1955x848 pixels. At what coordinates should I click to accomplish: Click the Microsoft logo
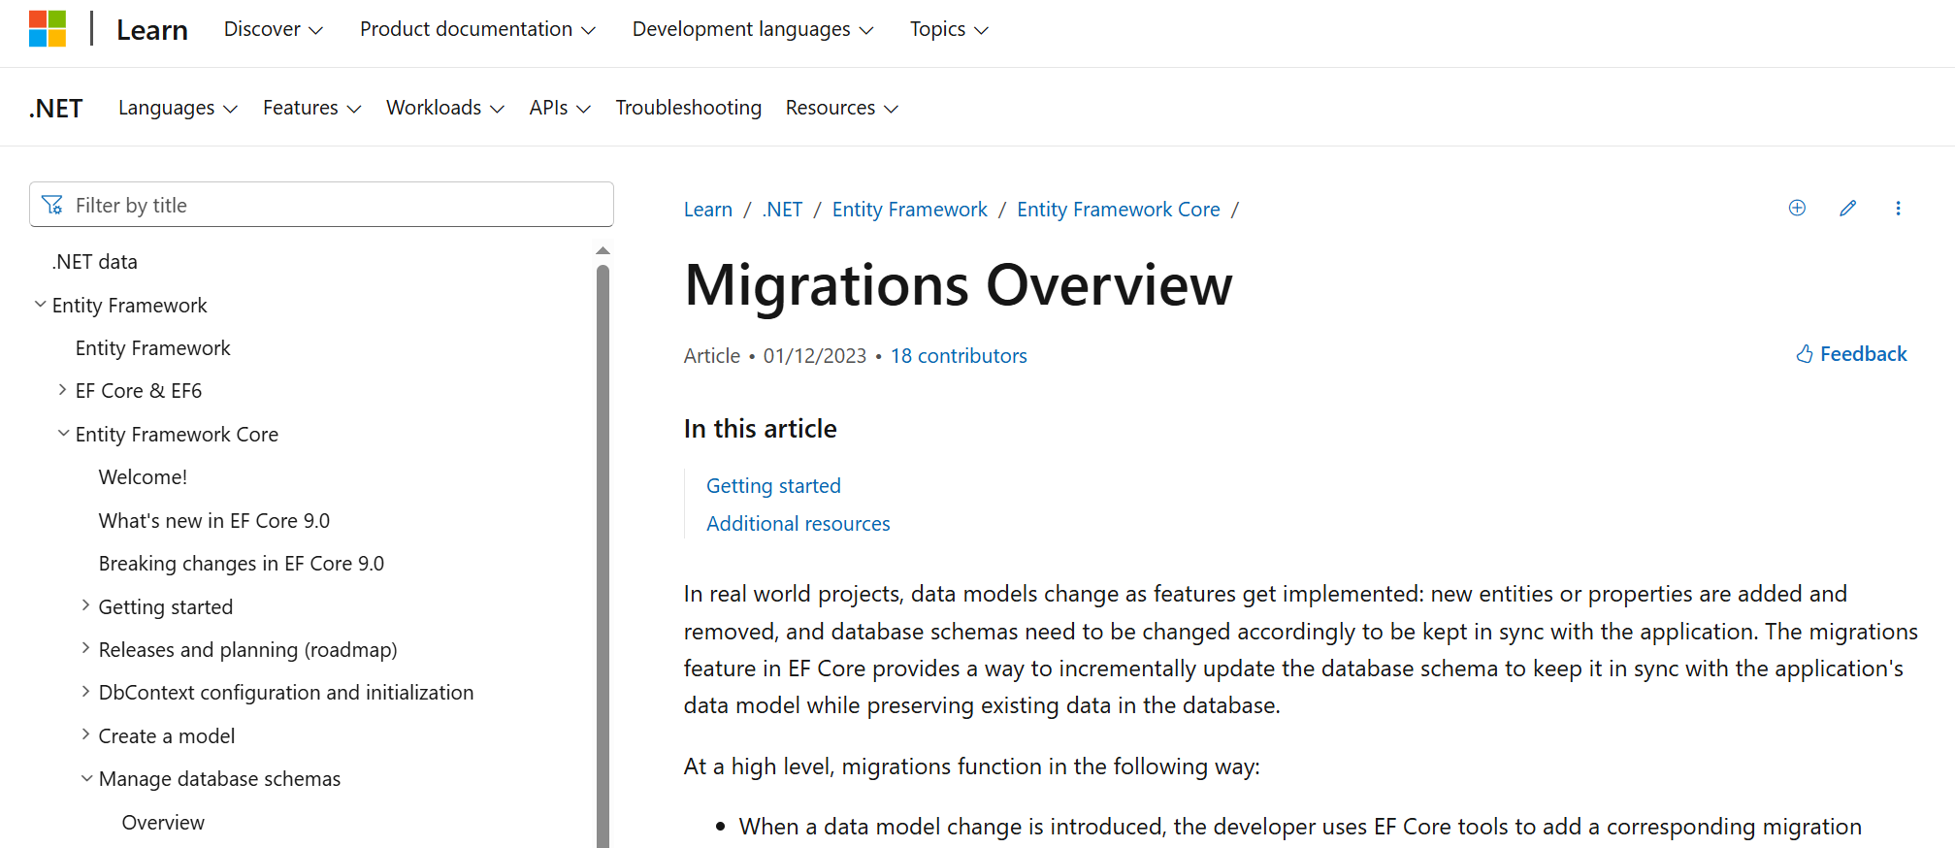point(48,29)
